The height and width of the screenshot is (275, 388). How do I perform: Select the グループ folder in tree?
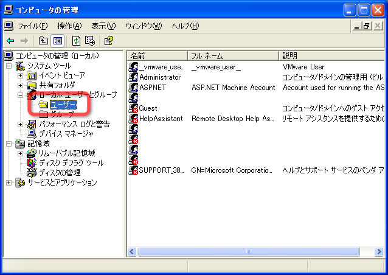62,114
